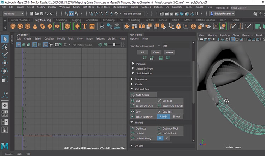This screenshot has height=156, width=265.
Task: Open the Cut/Sew menu in UV Editor
Action: tap(49, 38)
